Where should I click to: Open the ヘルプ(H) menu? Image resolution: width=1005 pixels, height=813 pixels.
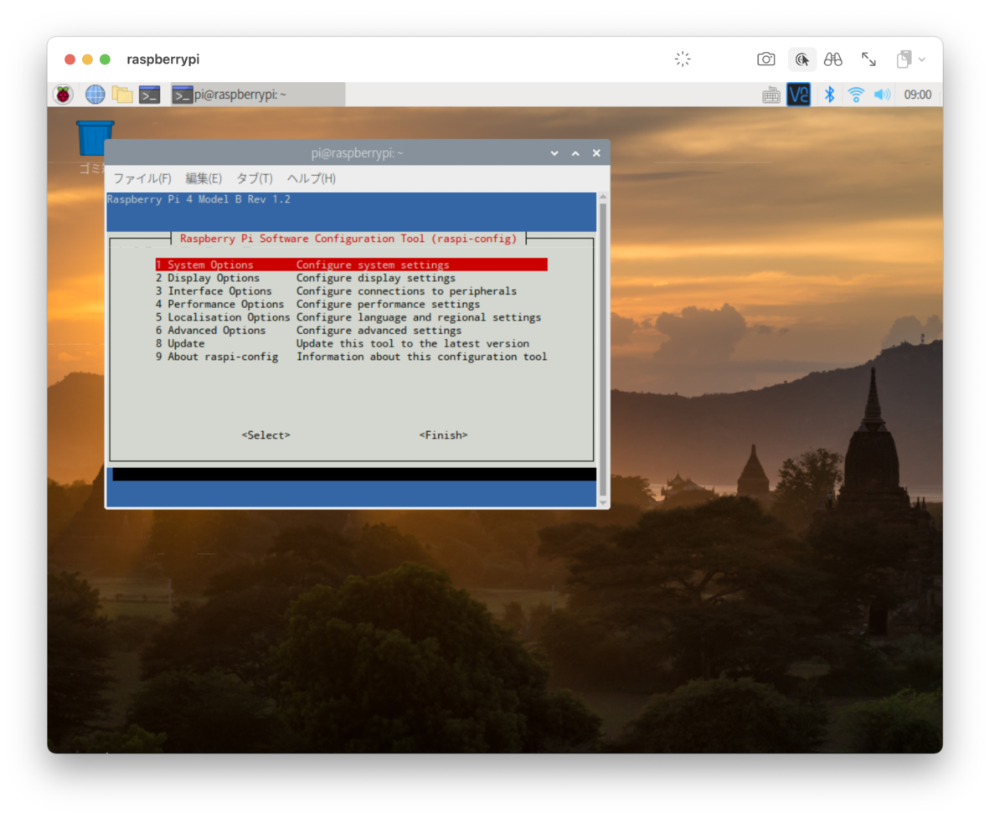312,178
